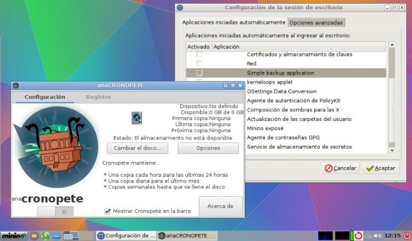Click the scrollbar down arrow in application list
Viewport: 412px width, 241px height.
(392, 150)
